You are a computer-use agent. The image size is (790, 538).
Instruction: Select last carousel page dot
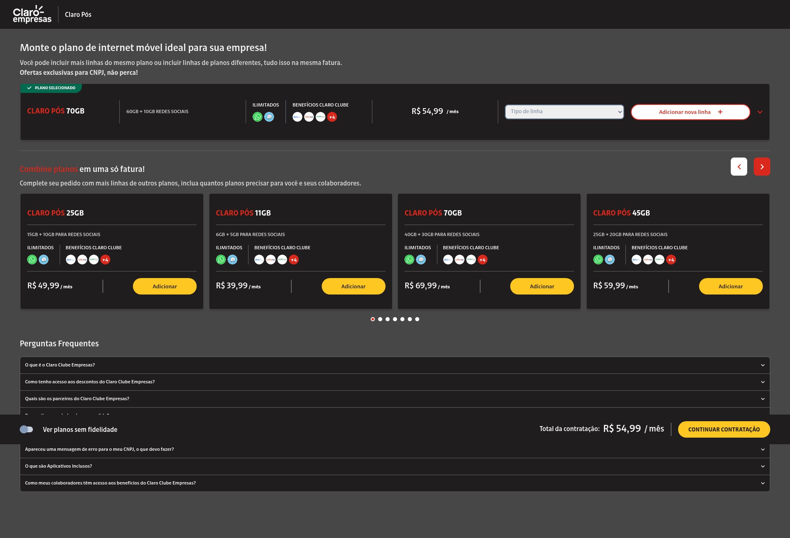[x=417, y=319]
